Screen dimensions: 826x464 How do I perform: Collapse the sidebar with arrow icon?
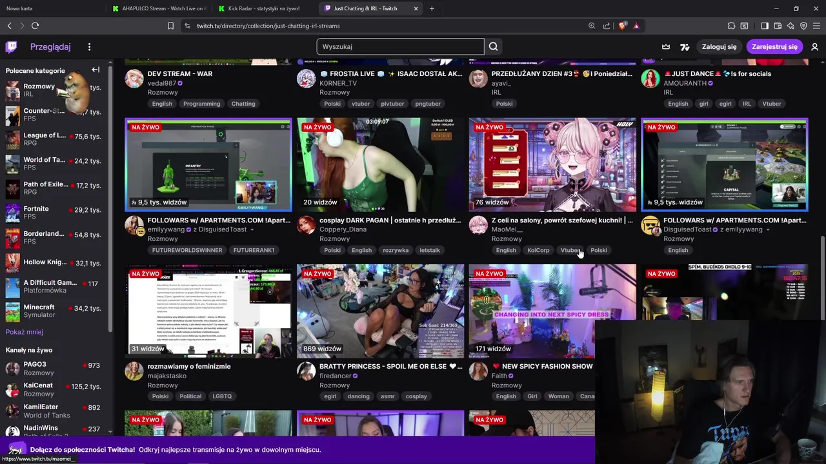(x=96, y=70)
